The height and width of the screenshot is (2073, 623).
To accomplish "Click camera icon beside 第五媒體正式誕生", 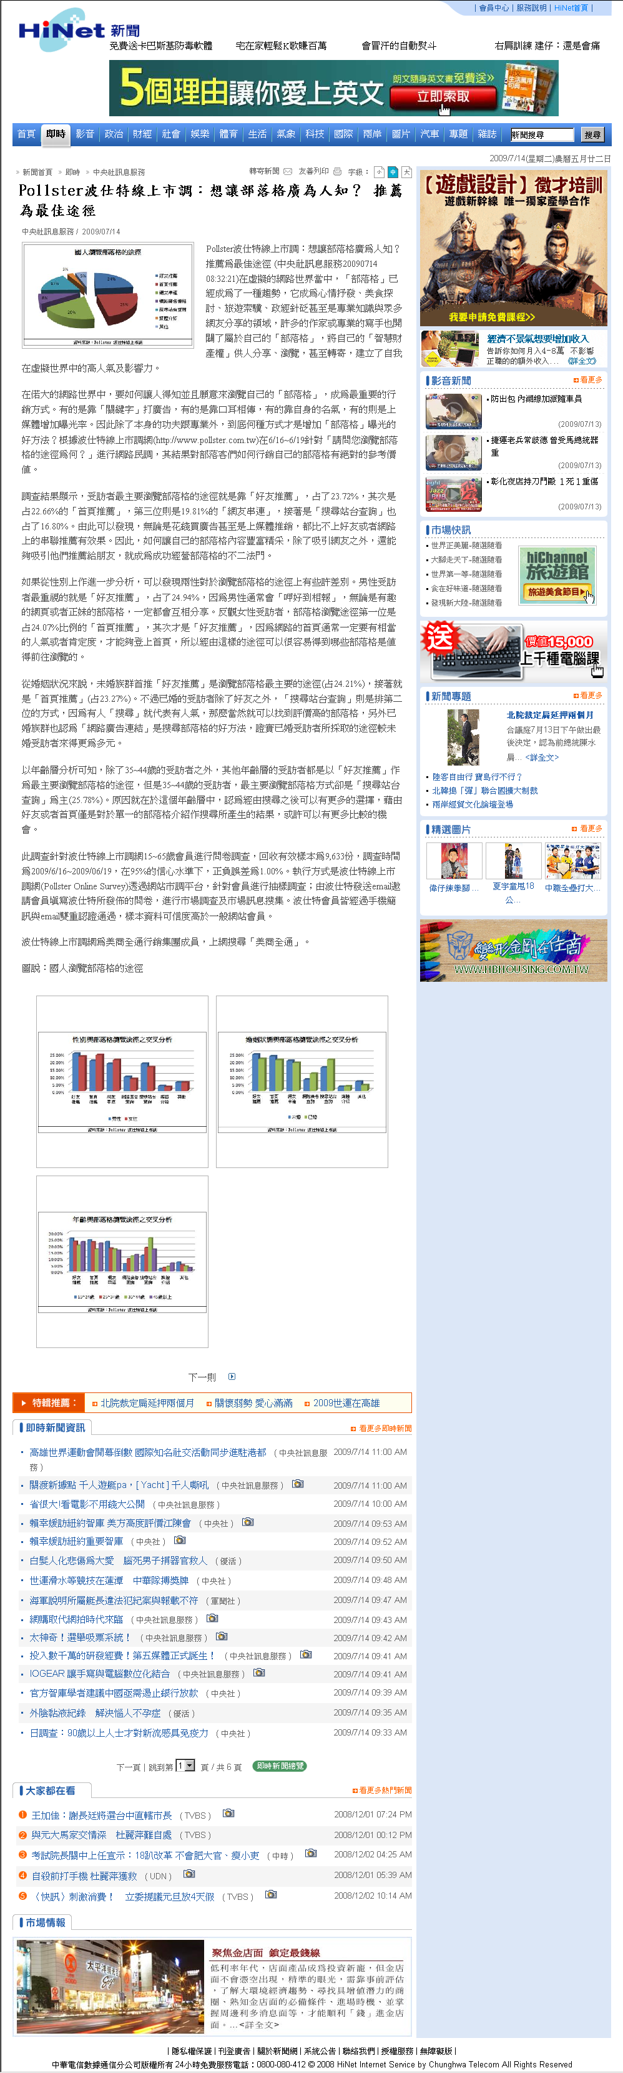I will pyautogui.click(x=305, y=1654).
